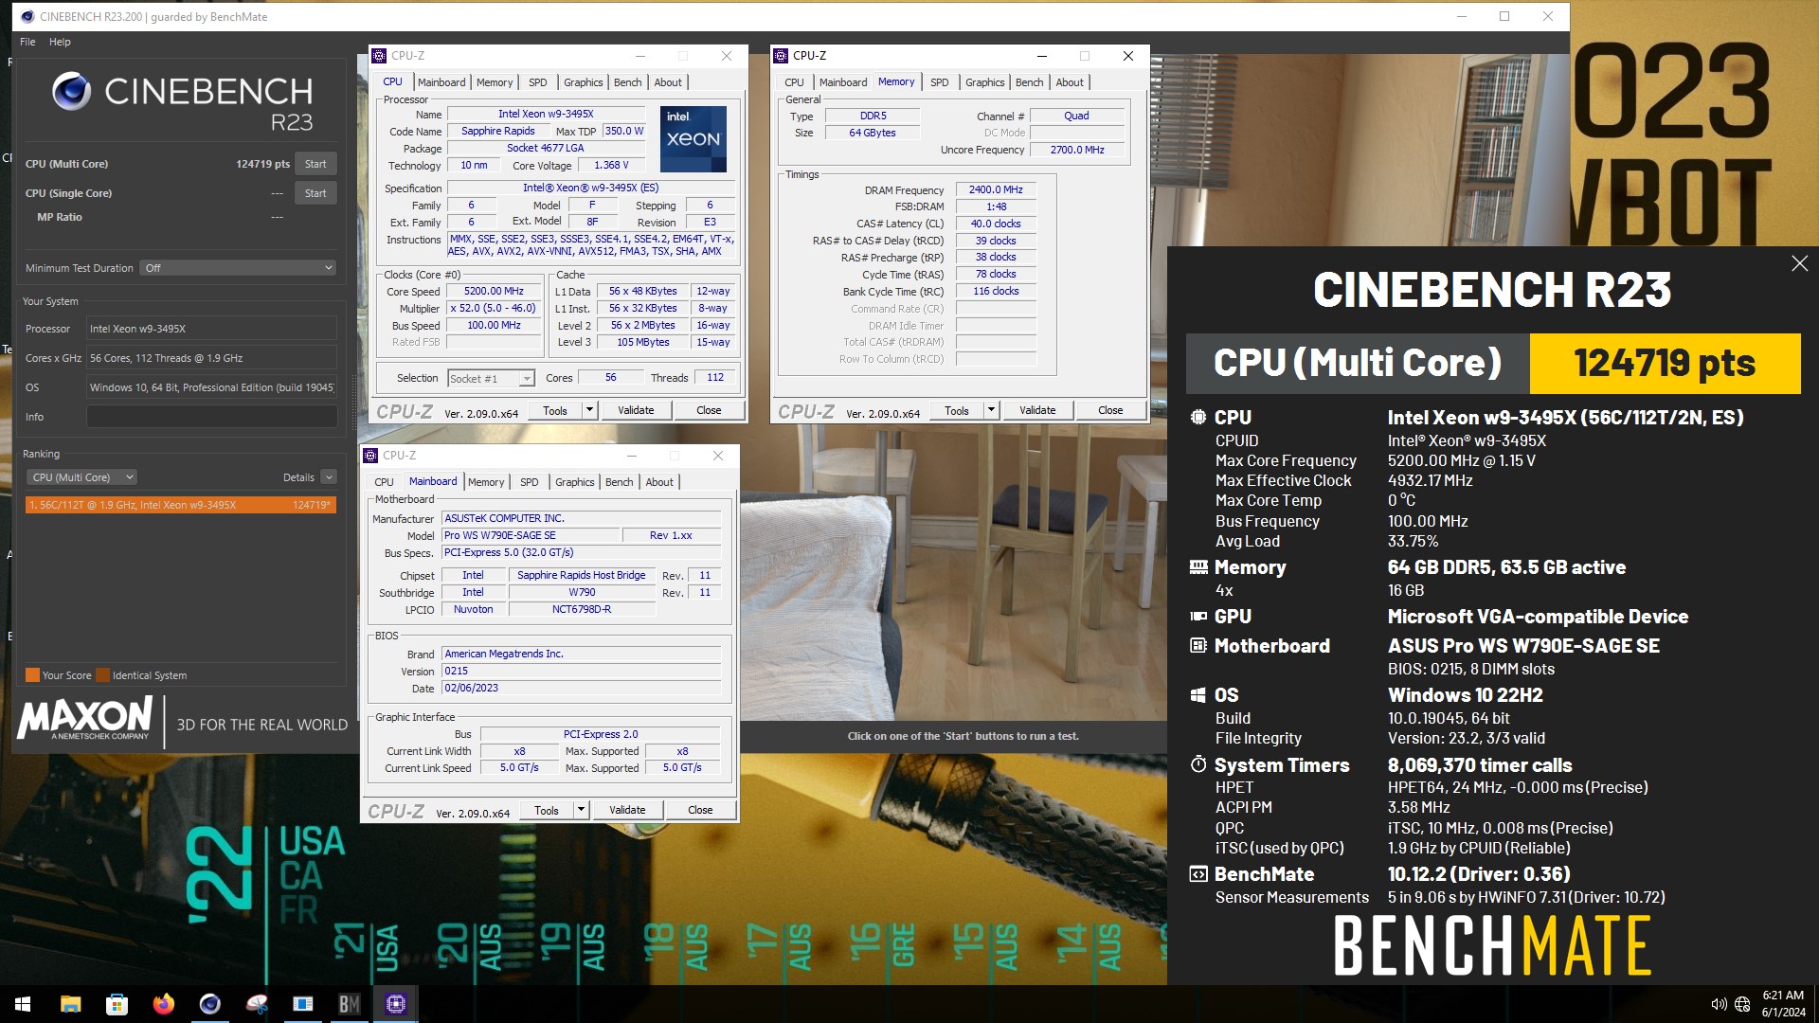Image resolution: width=1819 pixels, height=1023 pixels.
Task: Click the Processor field showing Intel Xeon w9-3495X
Action: click(211, 329)
